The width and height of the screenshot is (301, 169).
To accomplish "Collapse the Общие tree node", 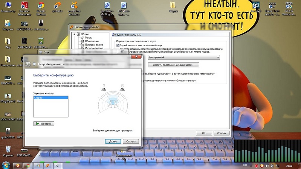I will pyautogui.click(x=74, y=34).
